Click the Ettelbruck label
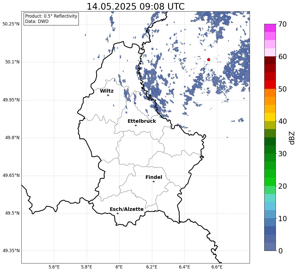 pos(142,121)
